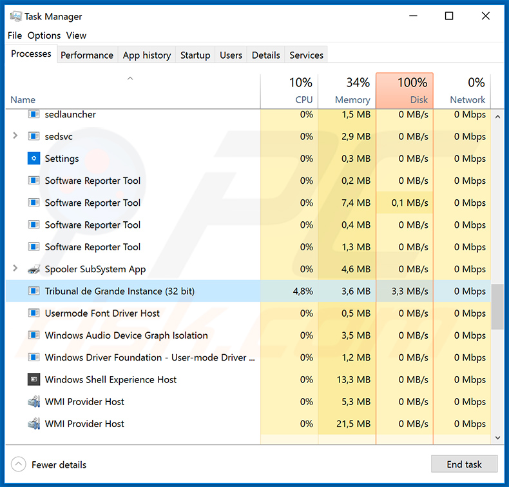Click the Fewer details label
This screenshot has height=487, width=509.
tap(59, 465)
